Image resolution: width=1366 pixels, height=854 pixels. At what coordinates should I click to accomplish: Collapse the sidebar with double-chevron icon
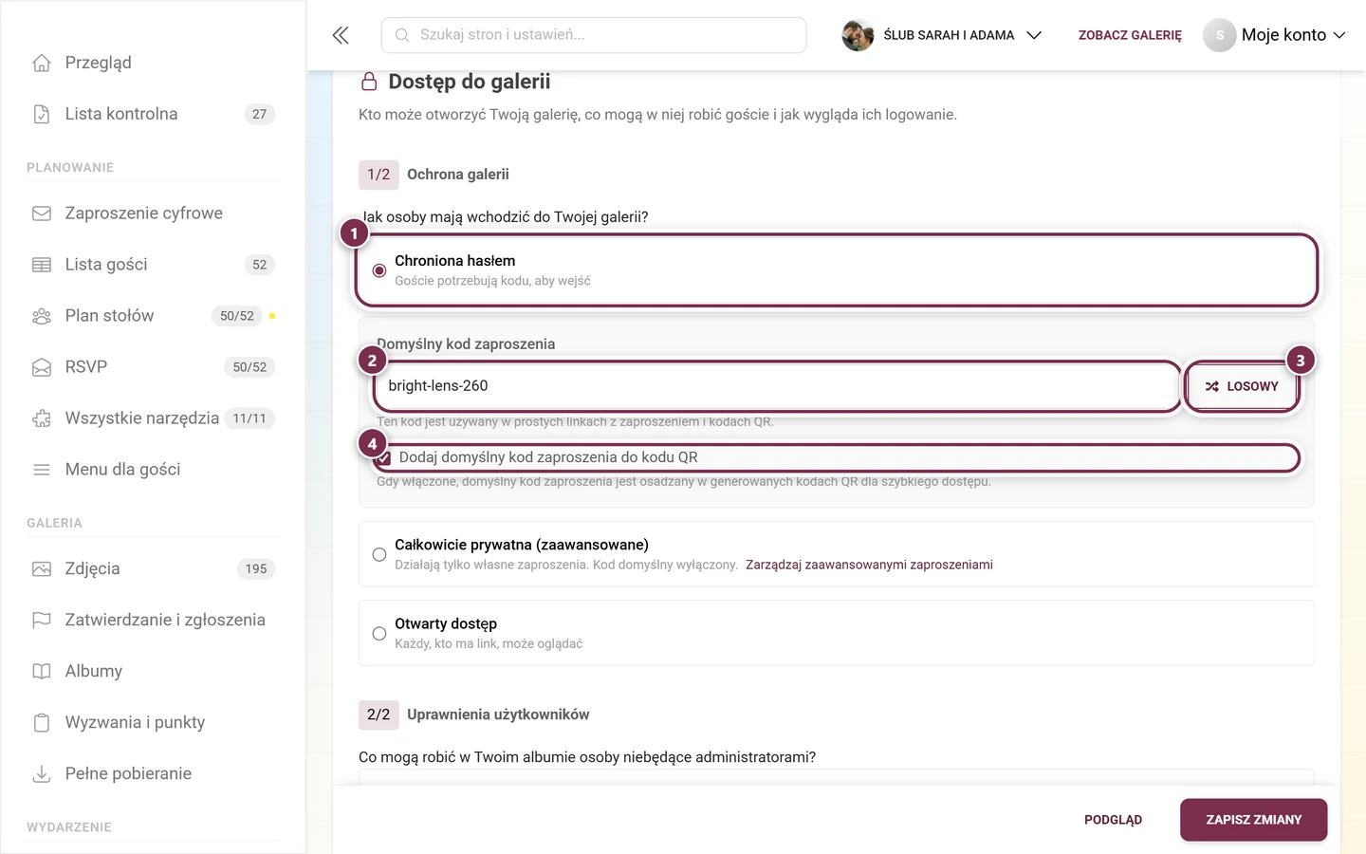click(x=341, y=35)
